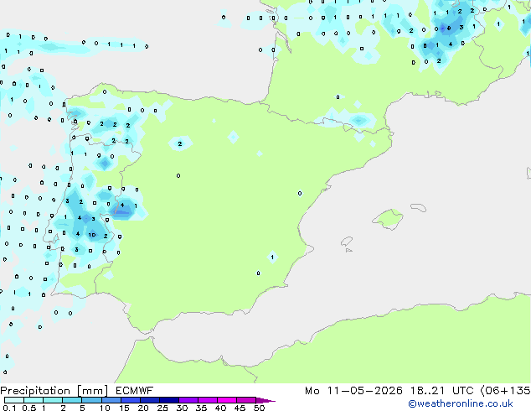Select the magenta 40–45 mm legend swatch

(227, 400)
